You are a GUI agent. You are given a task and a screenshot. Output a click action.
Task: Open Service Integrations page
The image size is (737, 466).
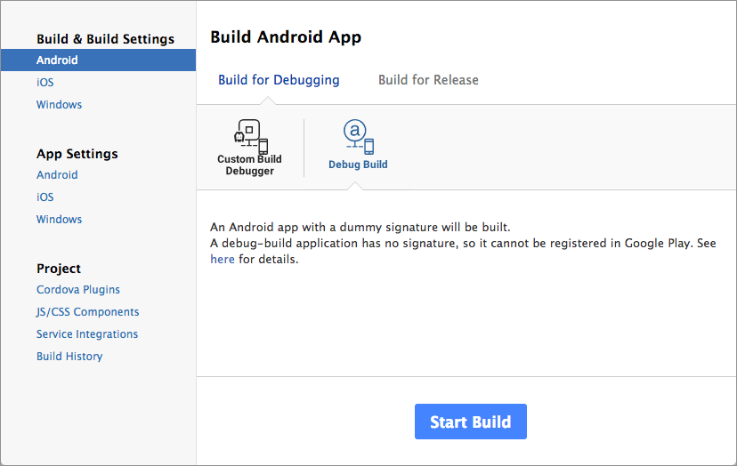(x=87, y=334)
